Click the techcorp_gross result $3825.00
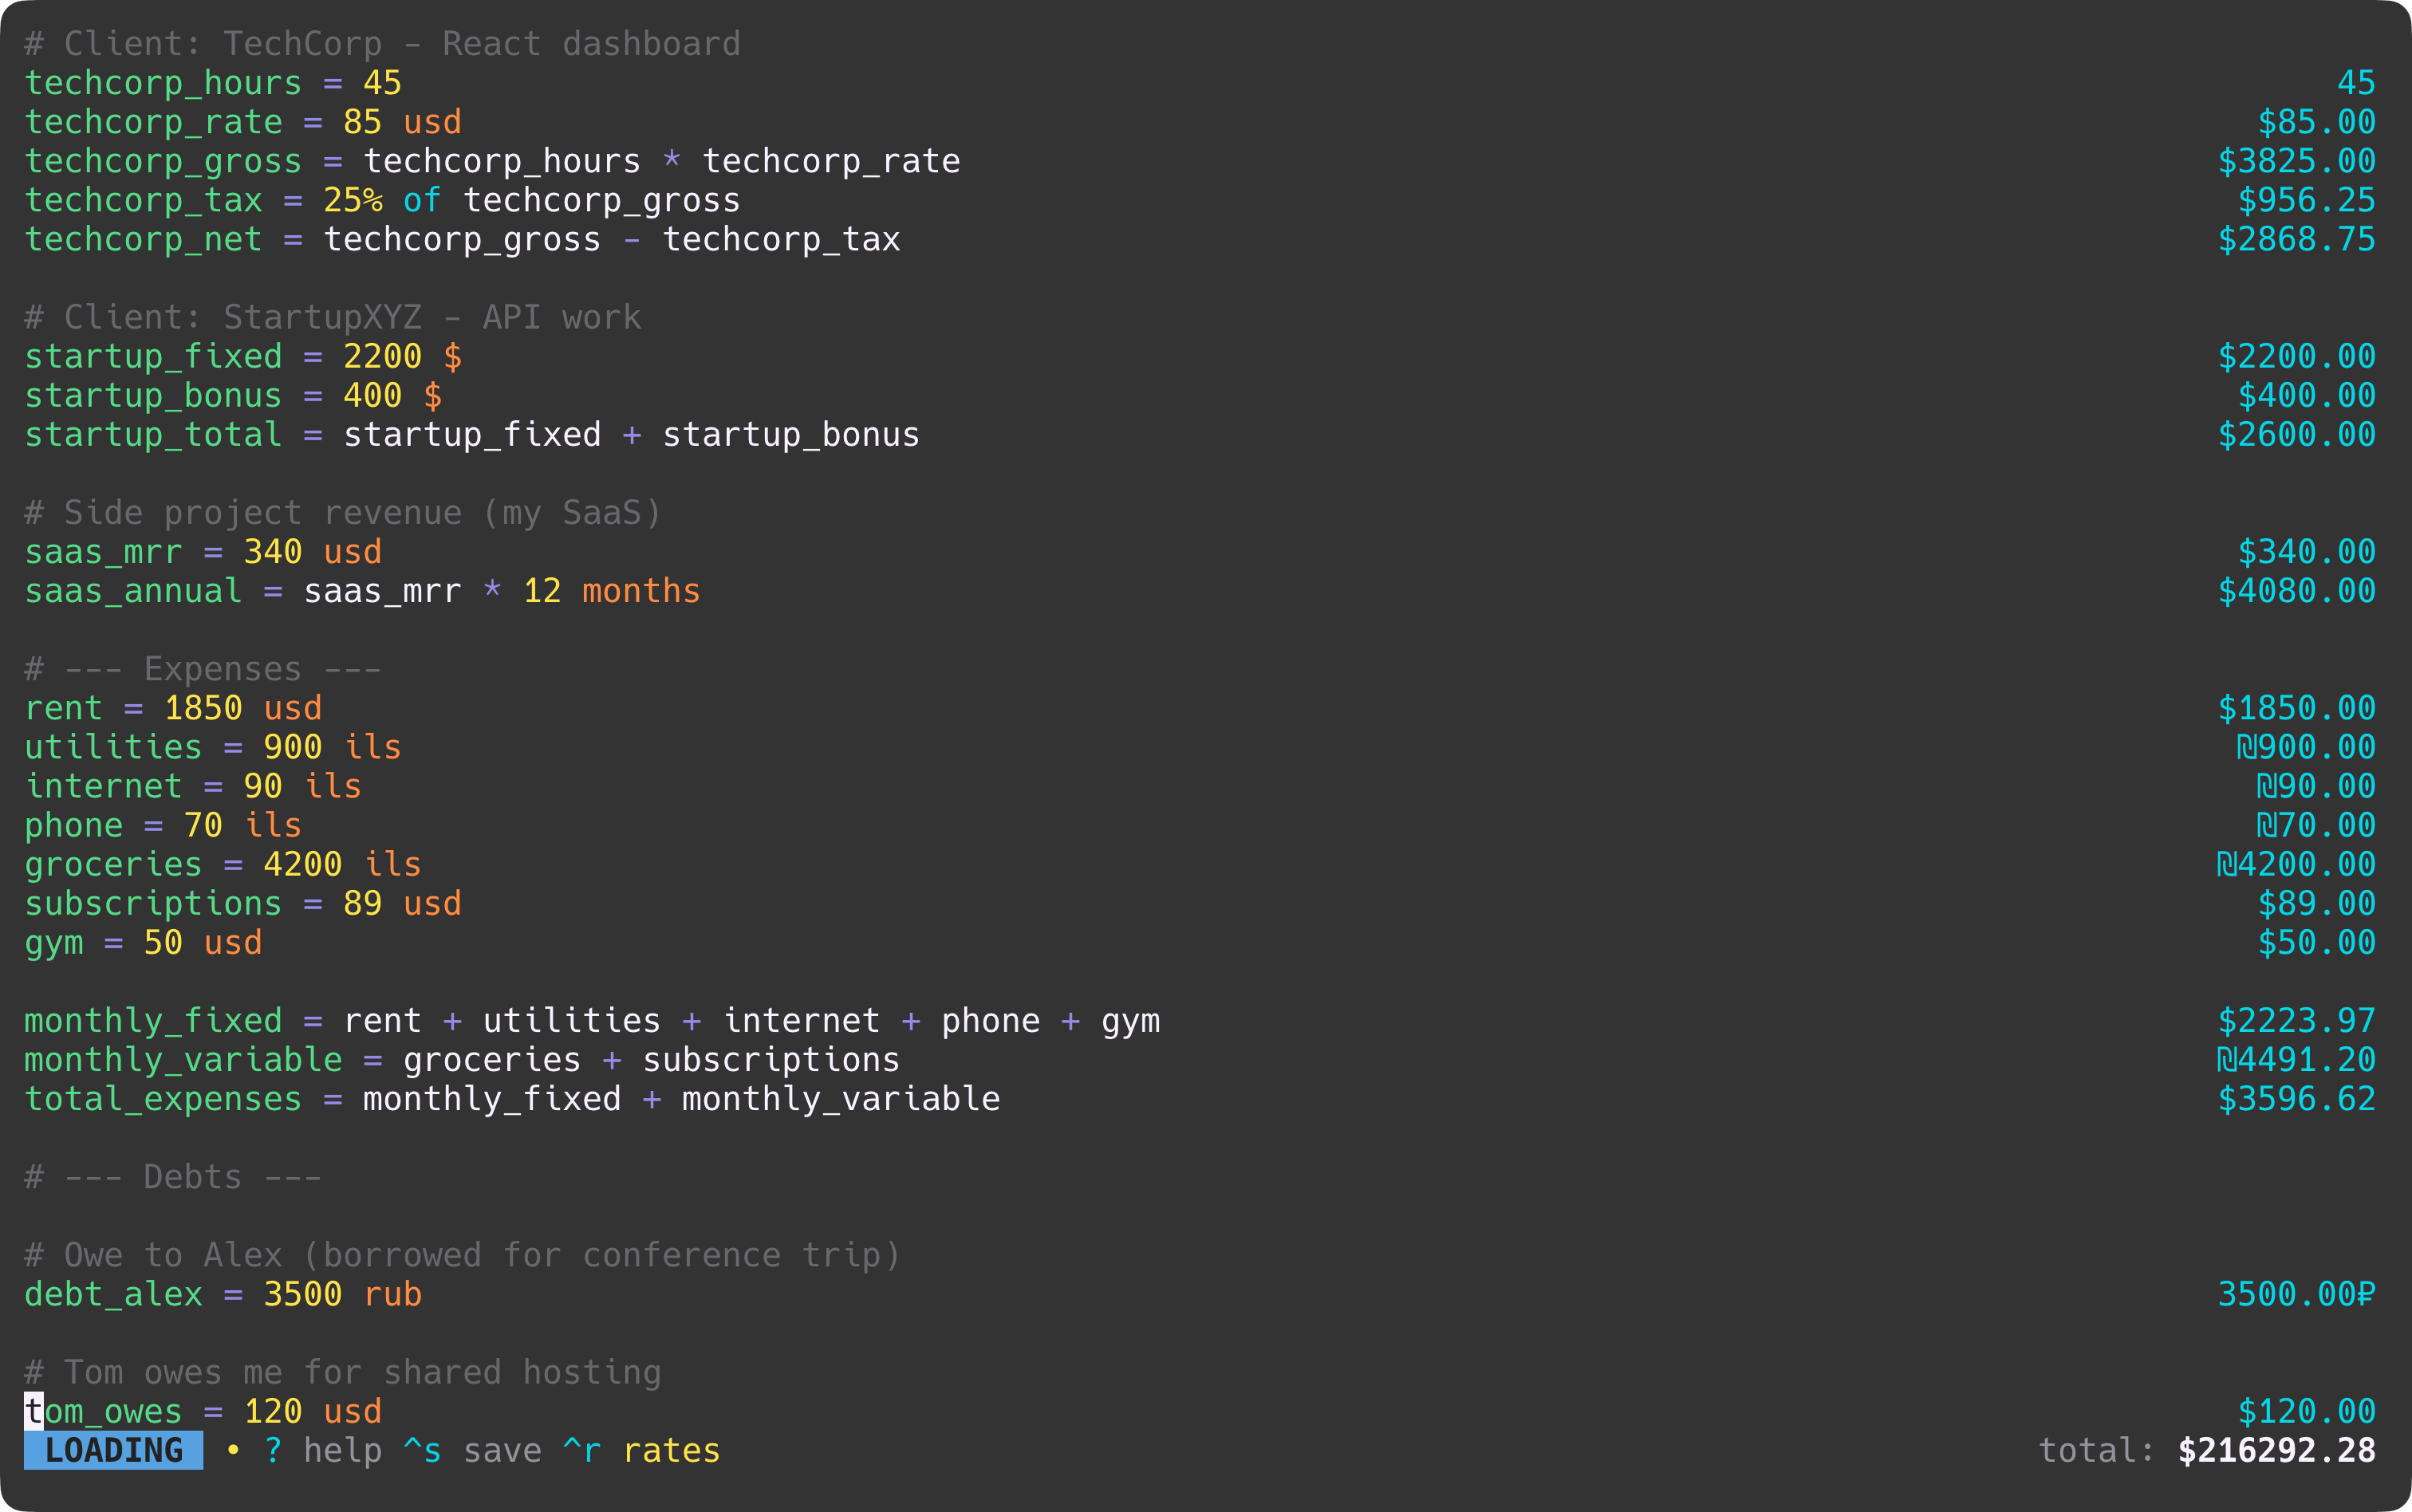Screen dimensions: 2412x1512 point(2296,161)
